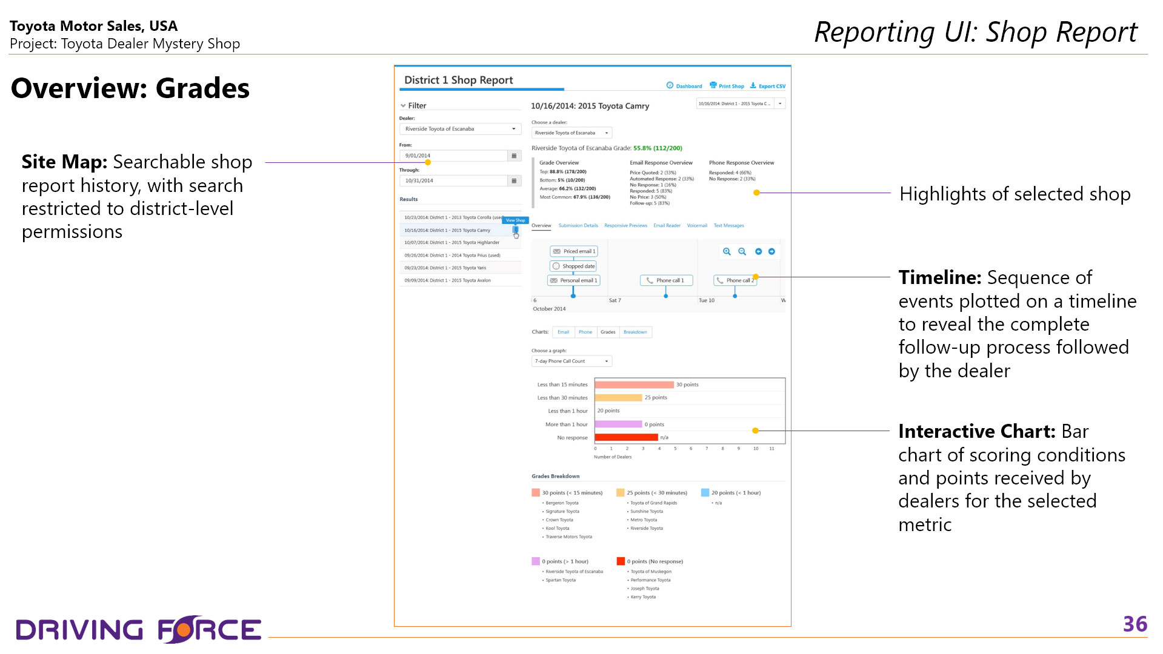This screenshot has height=654, width=1163.
Task: Open the Choose a dealer dropdown
Action: pyautogui.click(x=572, y=133)
